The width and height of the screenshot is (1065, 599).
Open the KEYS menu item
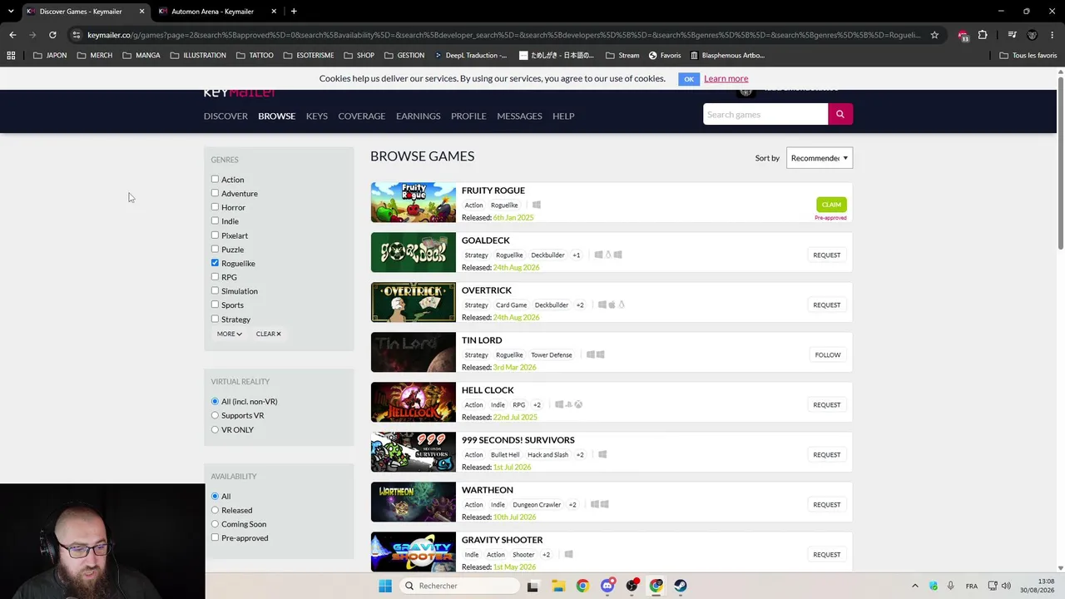(316, 116)
